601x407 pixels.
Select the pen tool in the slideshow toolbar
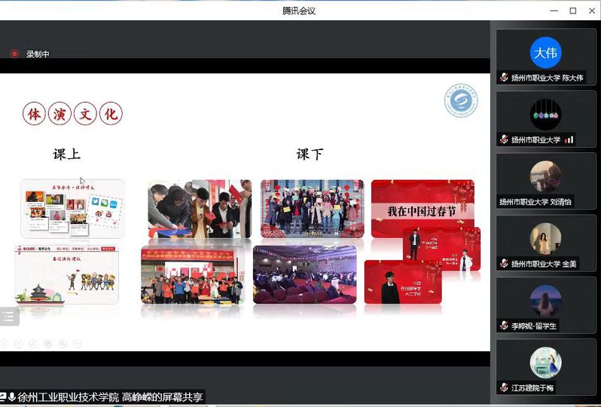[33, 344]
